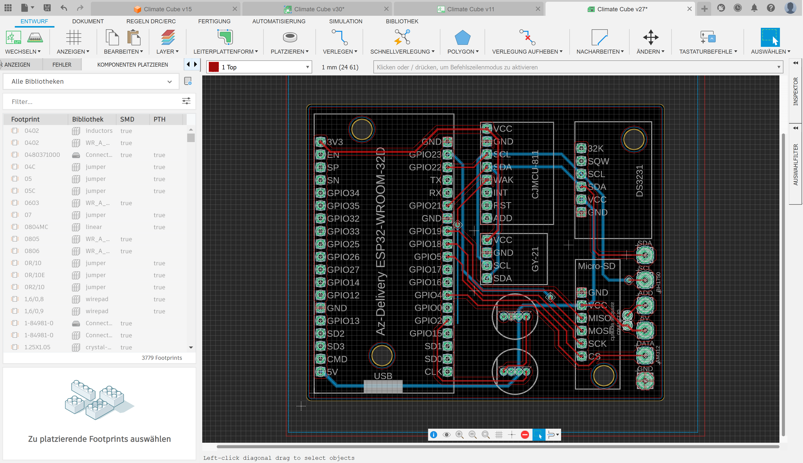Open the REGELN DRC/ERC ribbon tab
This screenshot has height=463, width=803.
click(x=151, y=21)
